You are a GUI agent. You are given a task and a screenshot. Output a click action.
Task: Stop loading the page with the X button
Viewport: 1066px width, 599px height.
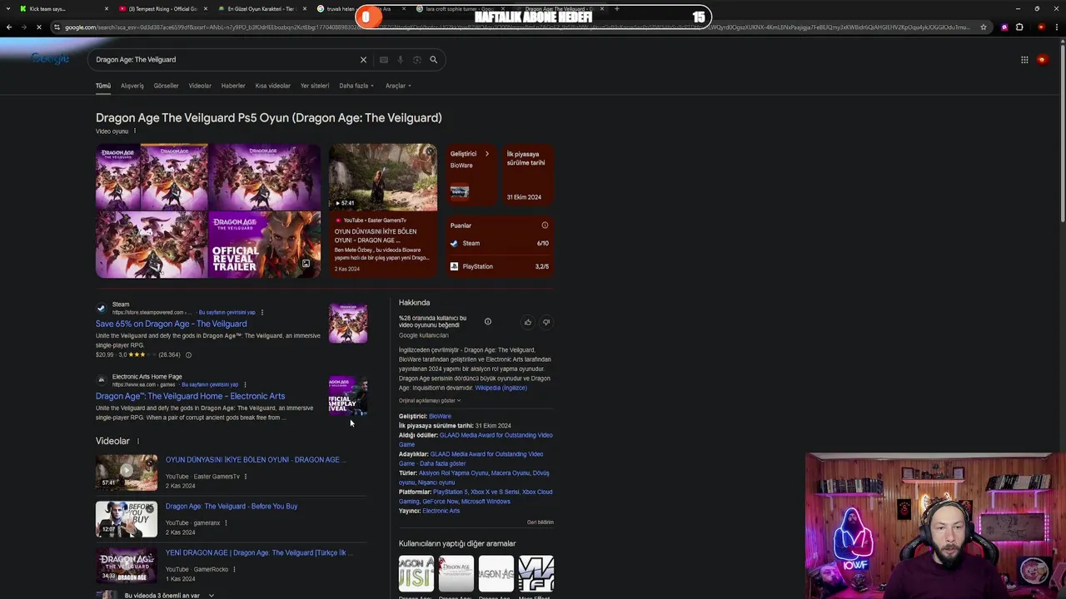coord(39,27)
